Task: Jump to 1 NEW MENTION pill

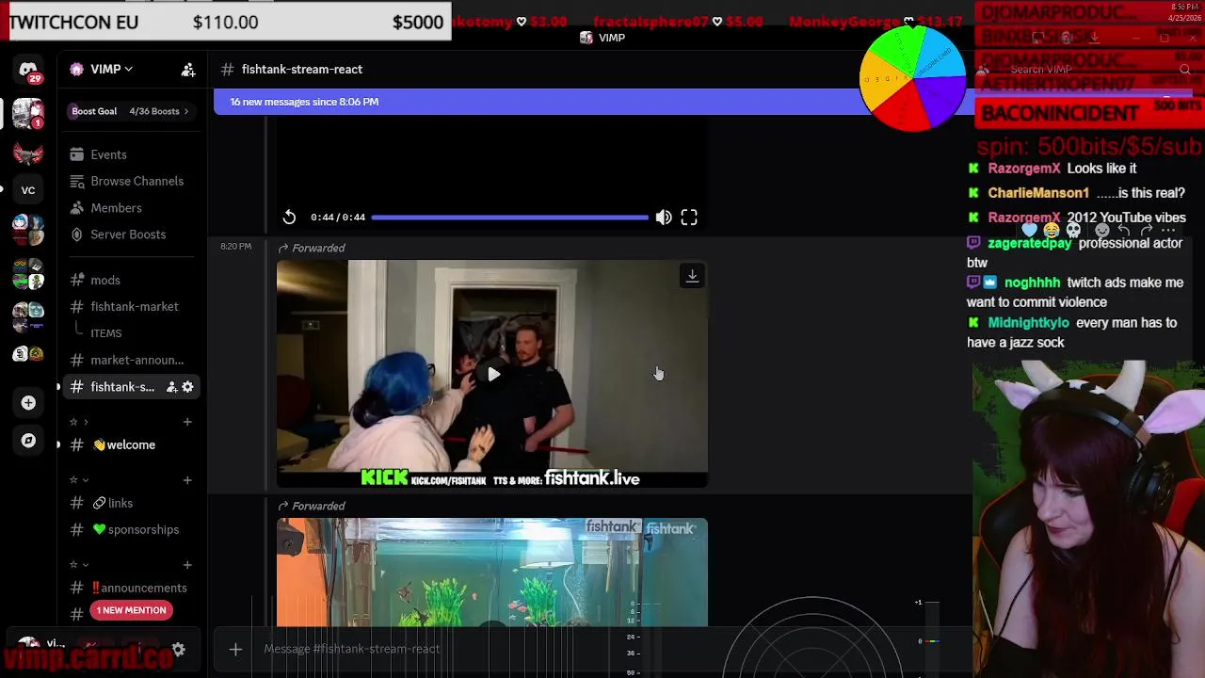Action: pyautogui.click(x=131, y=610)
